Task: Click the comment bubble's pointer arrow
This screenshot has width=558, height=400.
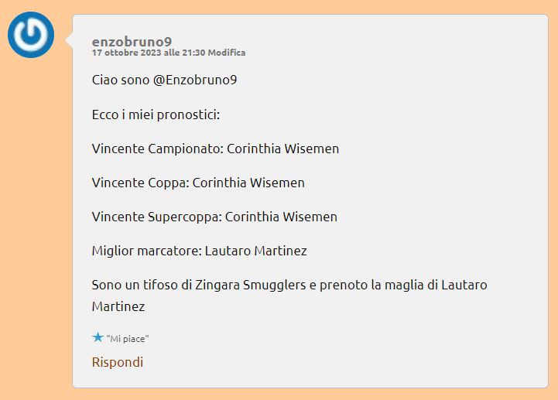Action: [68, 36]
